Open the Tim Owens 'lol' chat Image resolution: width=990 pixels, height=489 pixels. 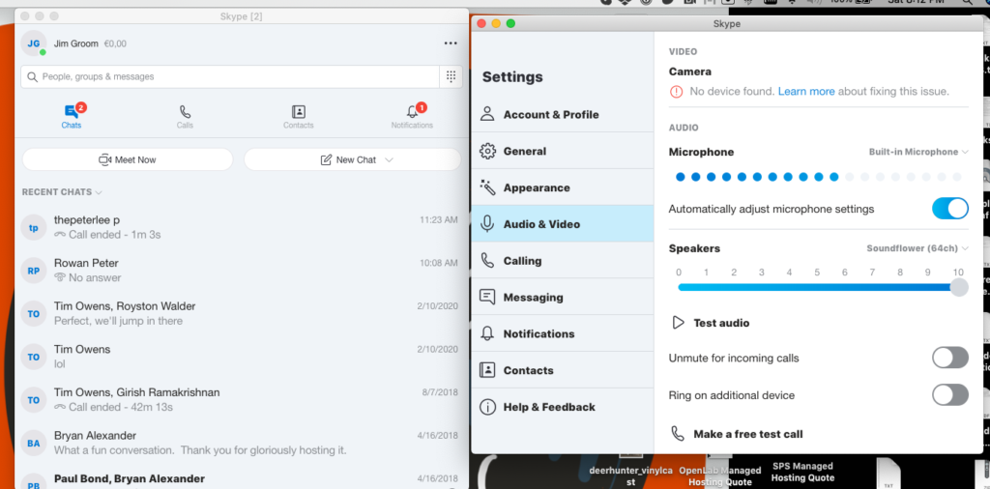click(241, 357)
